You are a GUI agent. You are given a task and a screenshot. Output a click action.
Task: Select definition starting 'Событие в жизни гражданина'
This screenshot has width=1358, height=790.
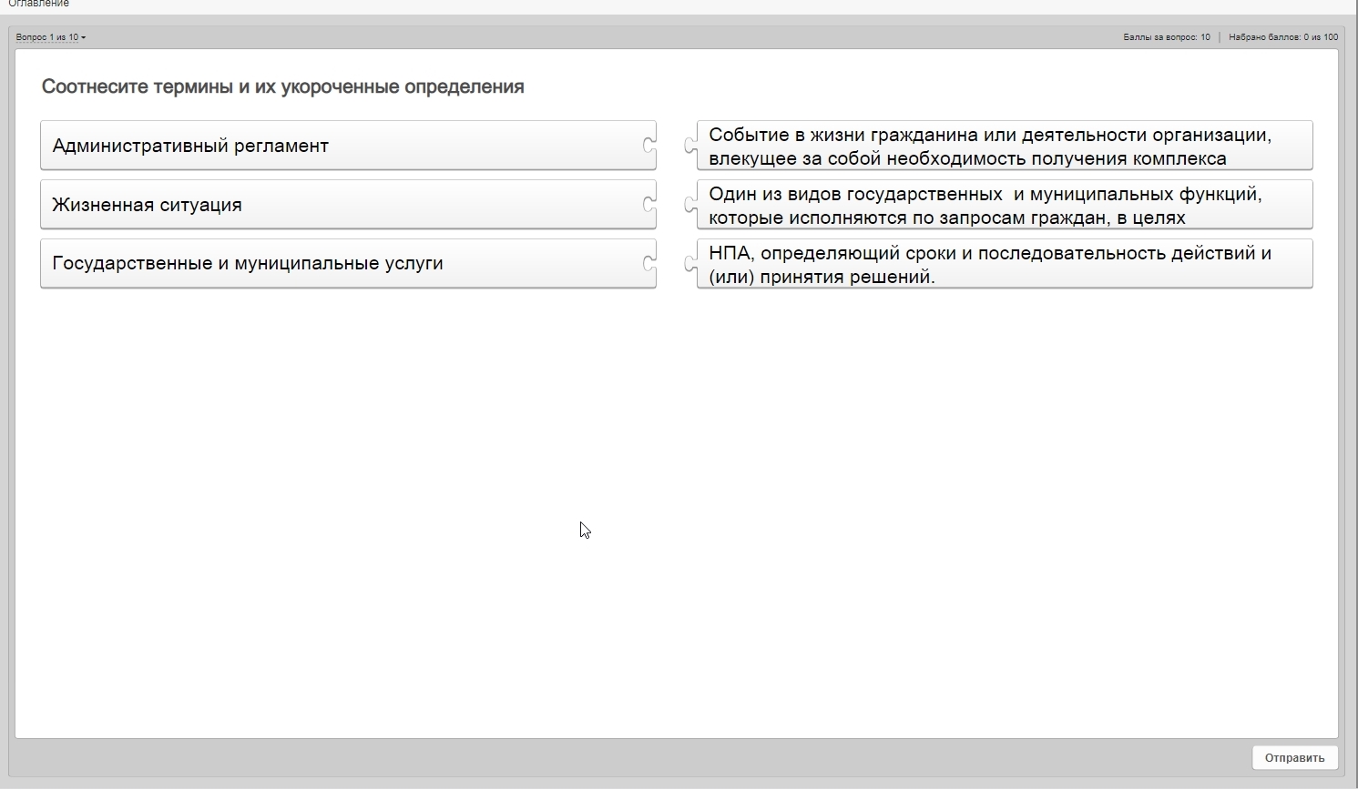1004,146
